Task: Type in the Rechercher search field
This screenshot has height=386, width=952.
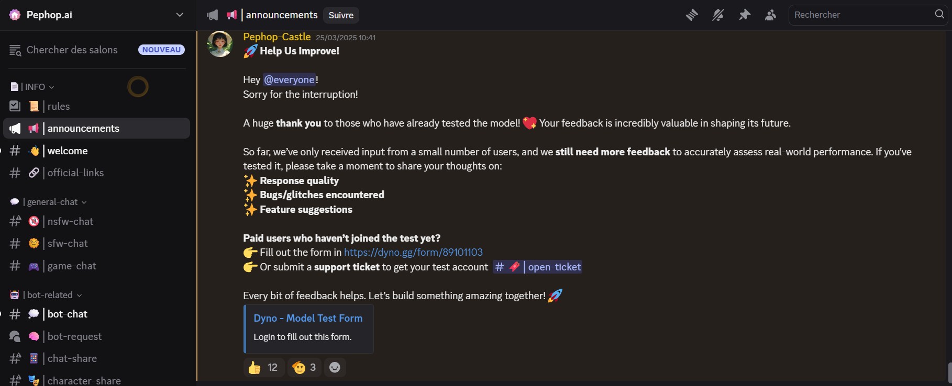Action: tap(859, 15)
